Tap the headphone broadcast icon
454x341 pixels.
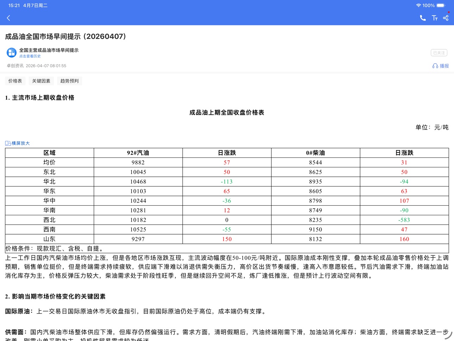click(x=435, y=66)
